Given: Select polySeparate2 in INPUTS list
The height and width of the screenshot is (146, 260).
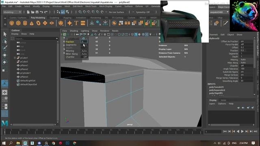Looking at the screenshot, I should 217,90.
